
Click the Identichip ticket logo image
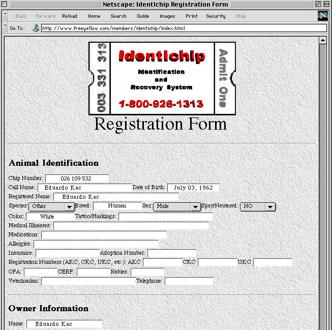162,79
